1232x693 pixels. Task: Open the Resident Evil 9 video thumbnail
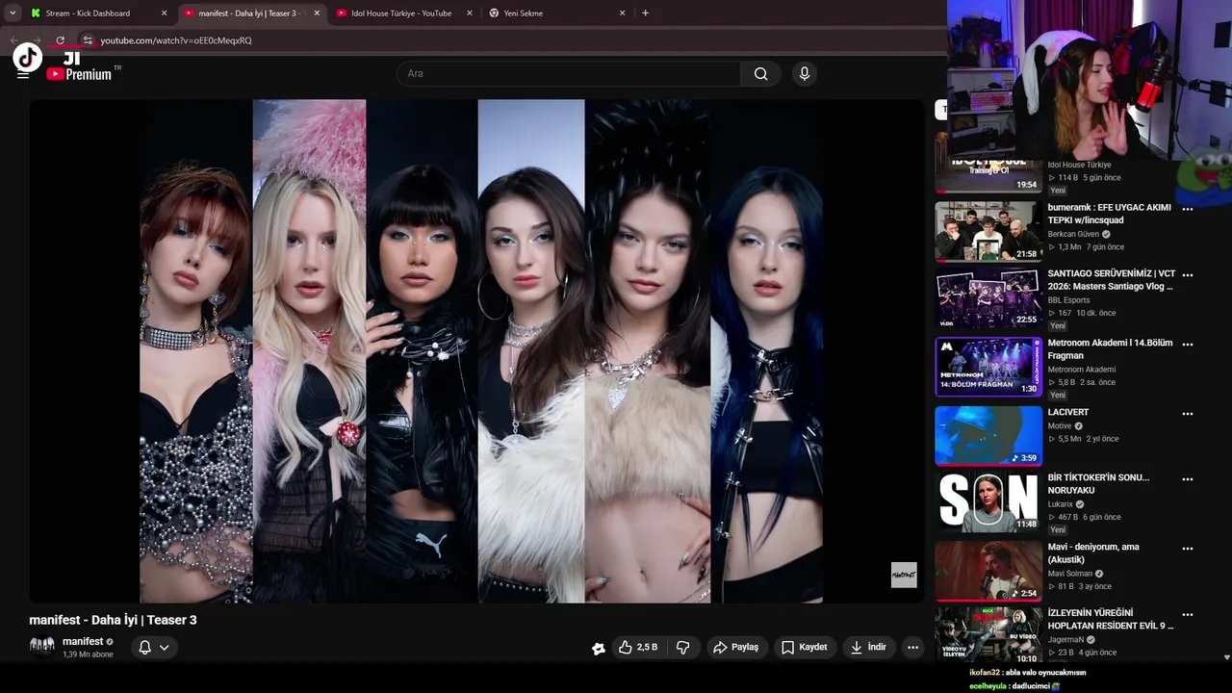tap(988, 635)
